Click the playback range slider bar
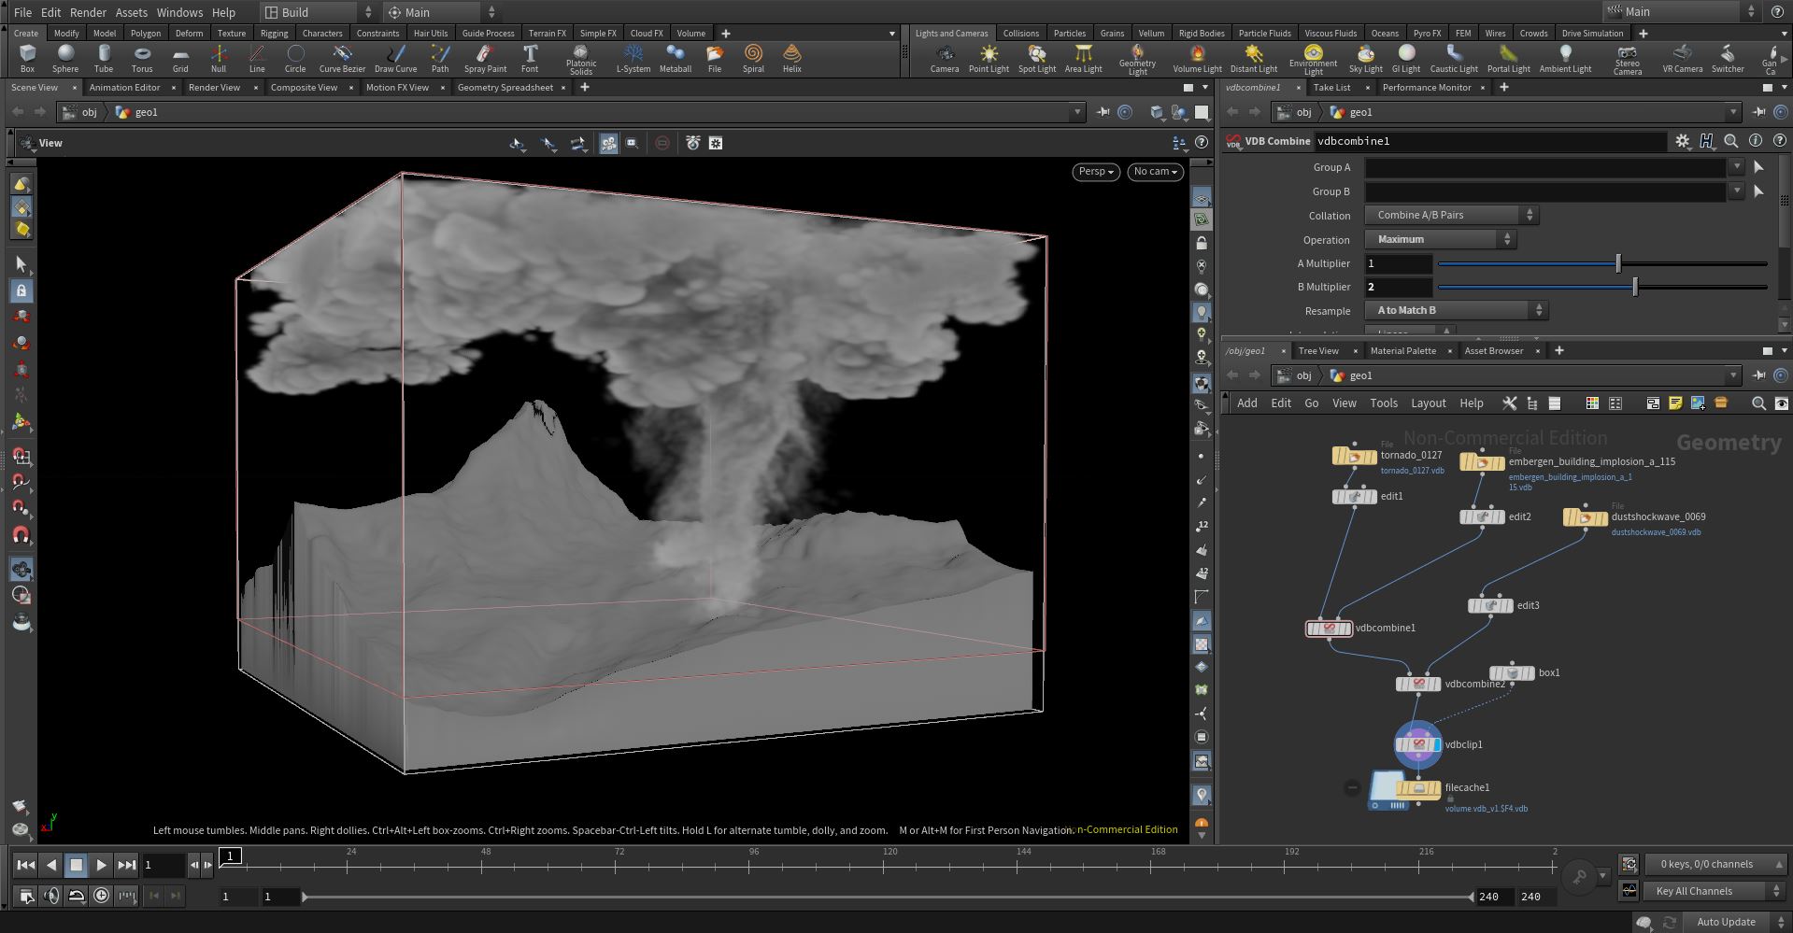The width and height of the screenshot is (1793, 933). pyautogui.click(x=888, y=897)
